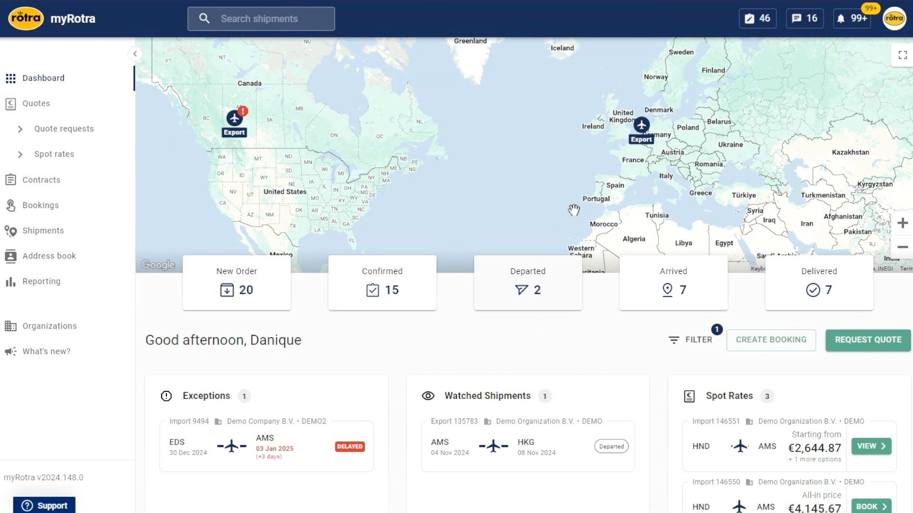Click the Bookings navigation icon

point(11,206)
